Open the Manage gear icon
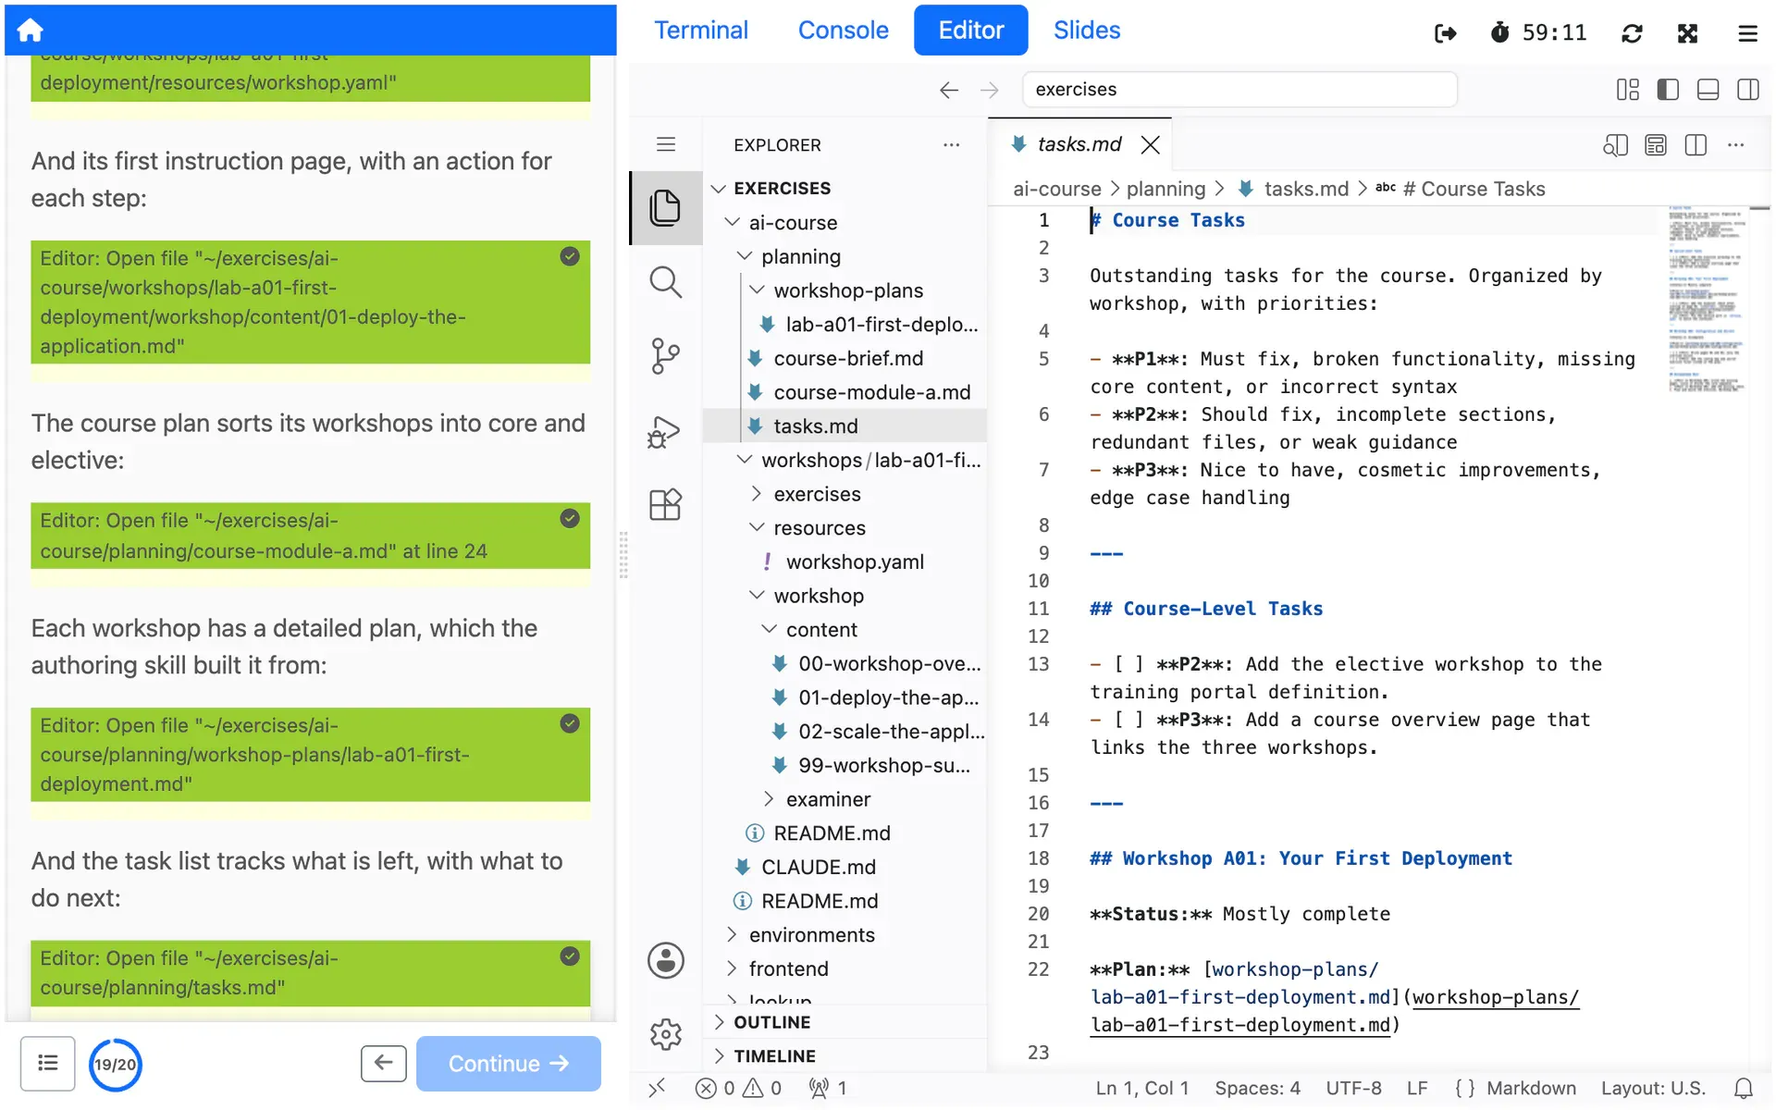Screen dimensions: 1776x1110 tap(665, 1034)
